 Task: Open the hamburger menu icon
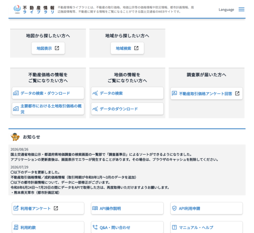point(241,9)
